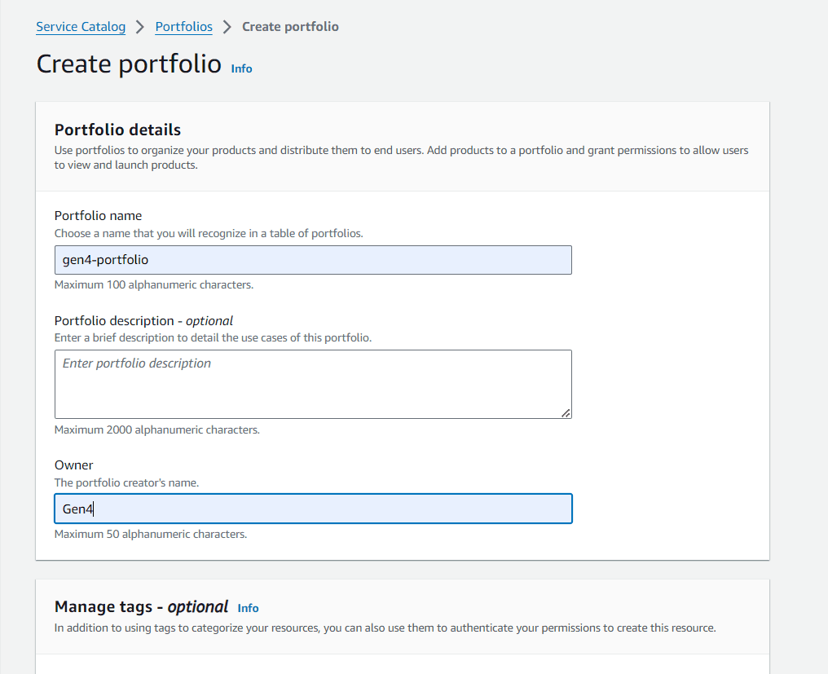This screenshot has height=674, width=828.
Task: Click the description textarea resize handle
Action: pyautogui.click(x=566, y=413)
